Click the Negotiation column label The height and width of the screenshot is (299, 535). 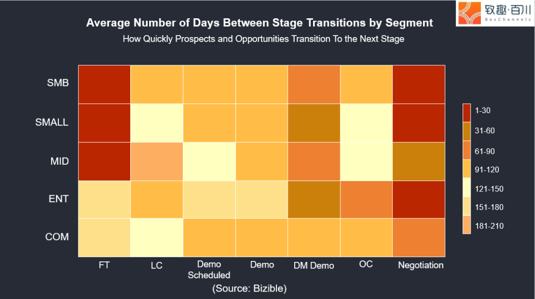click(421, 265)
